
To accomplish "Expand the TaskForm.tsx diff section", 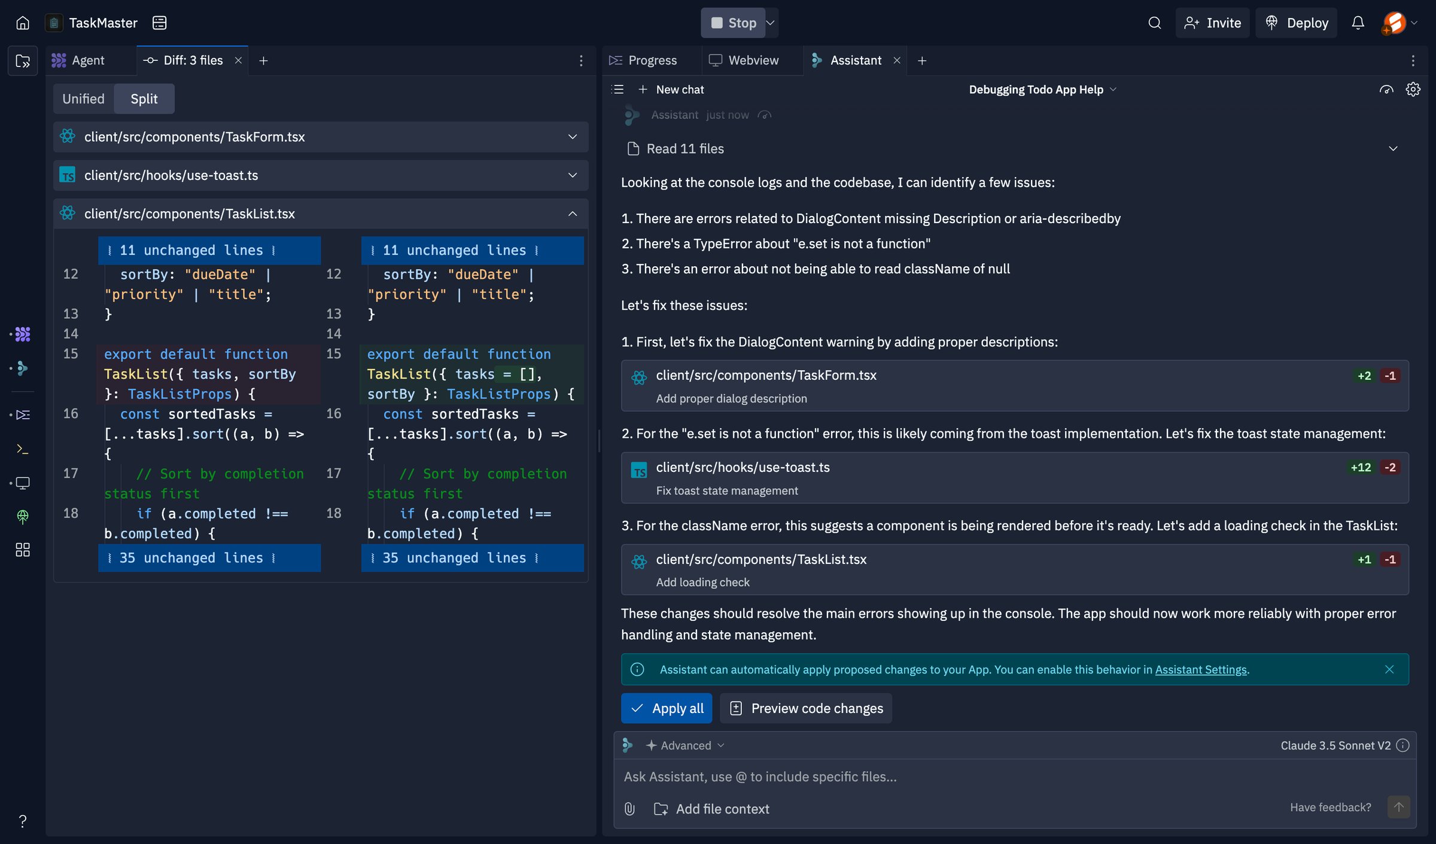I will (321, 137).
